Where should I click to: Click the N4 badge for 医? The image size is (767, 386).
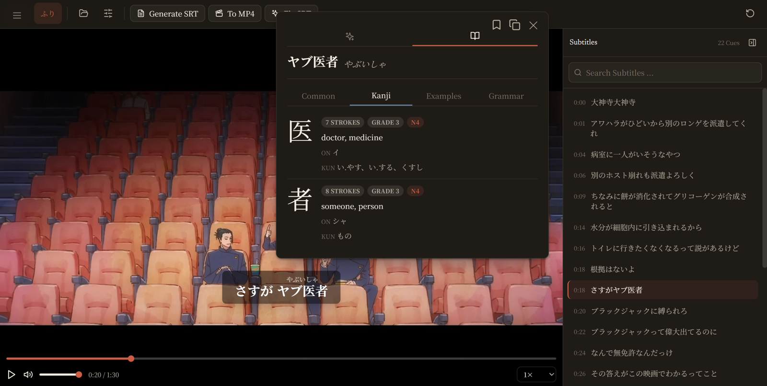[x=415, y=123]
